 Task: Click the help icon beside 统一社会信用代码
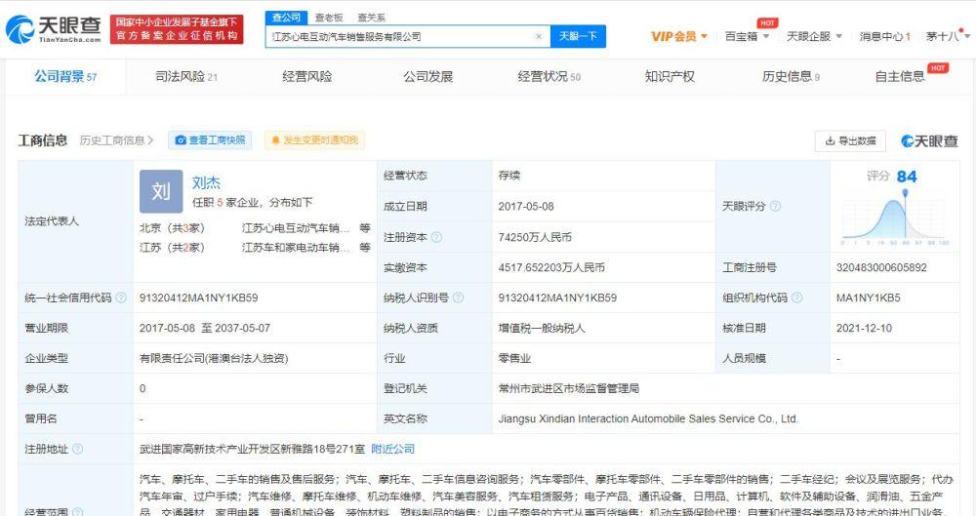(121, 298)
